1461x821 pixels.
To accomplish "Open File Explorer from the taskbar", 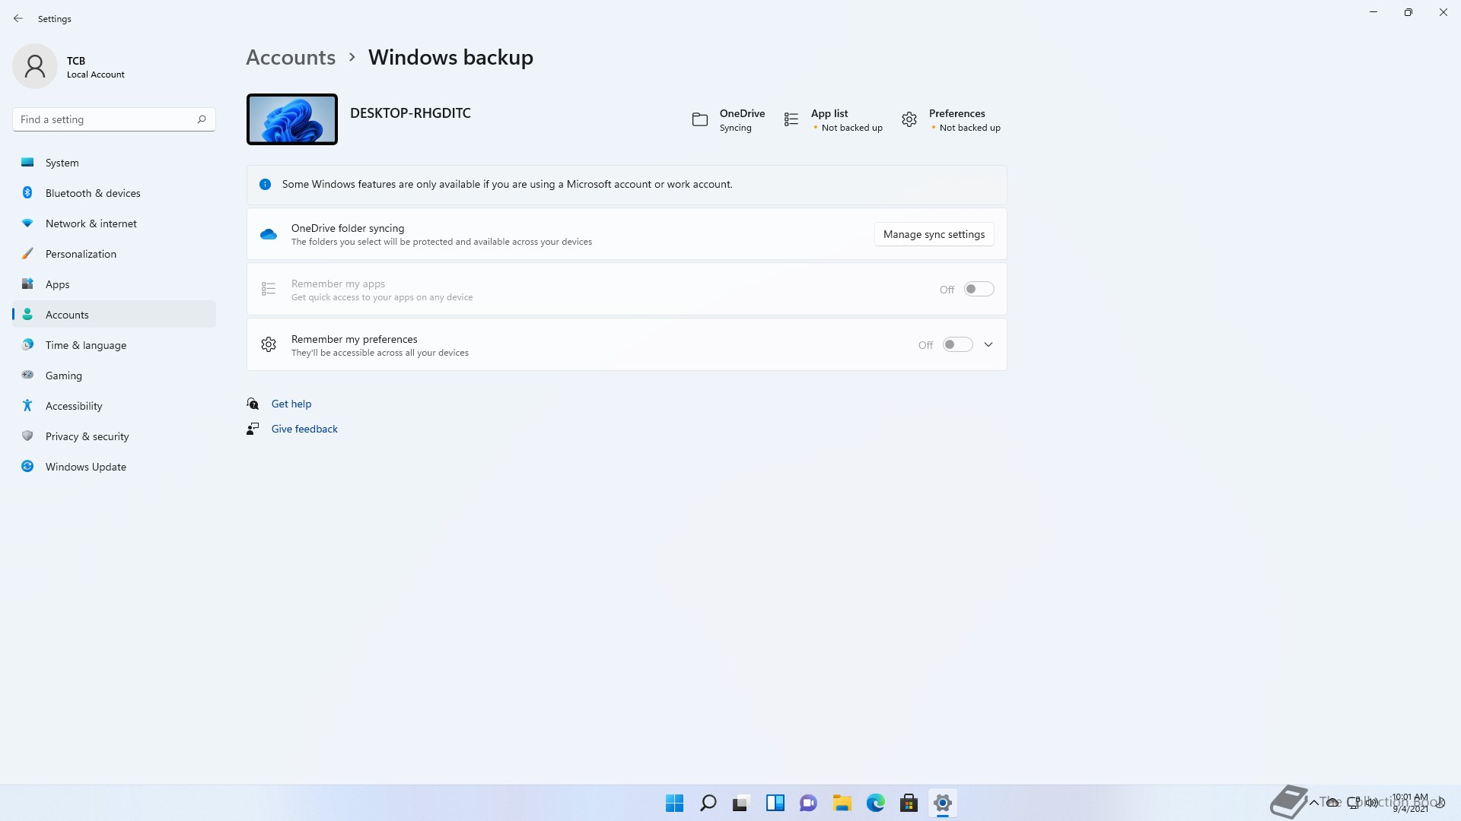I will point(842,803).
